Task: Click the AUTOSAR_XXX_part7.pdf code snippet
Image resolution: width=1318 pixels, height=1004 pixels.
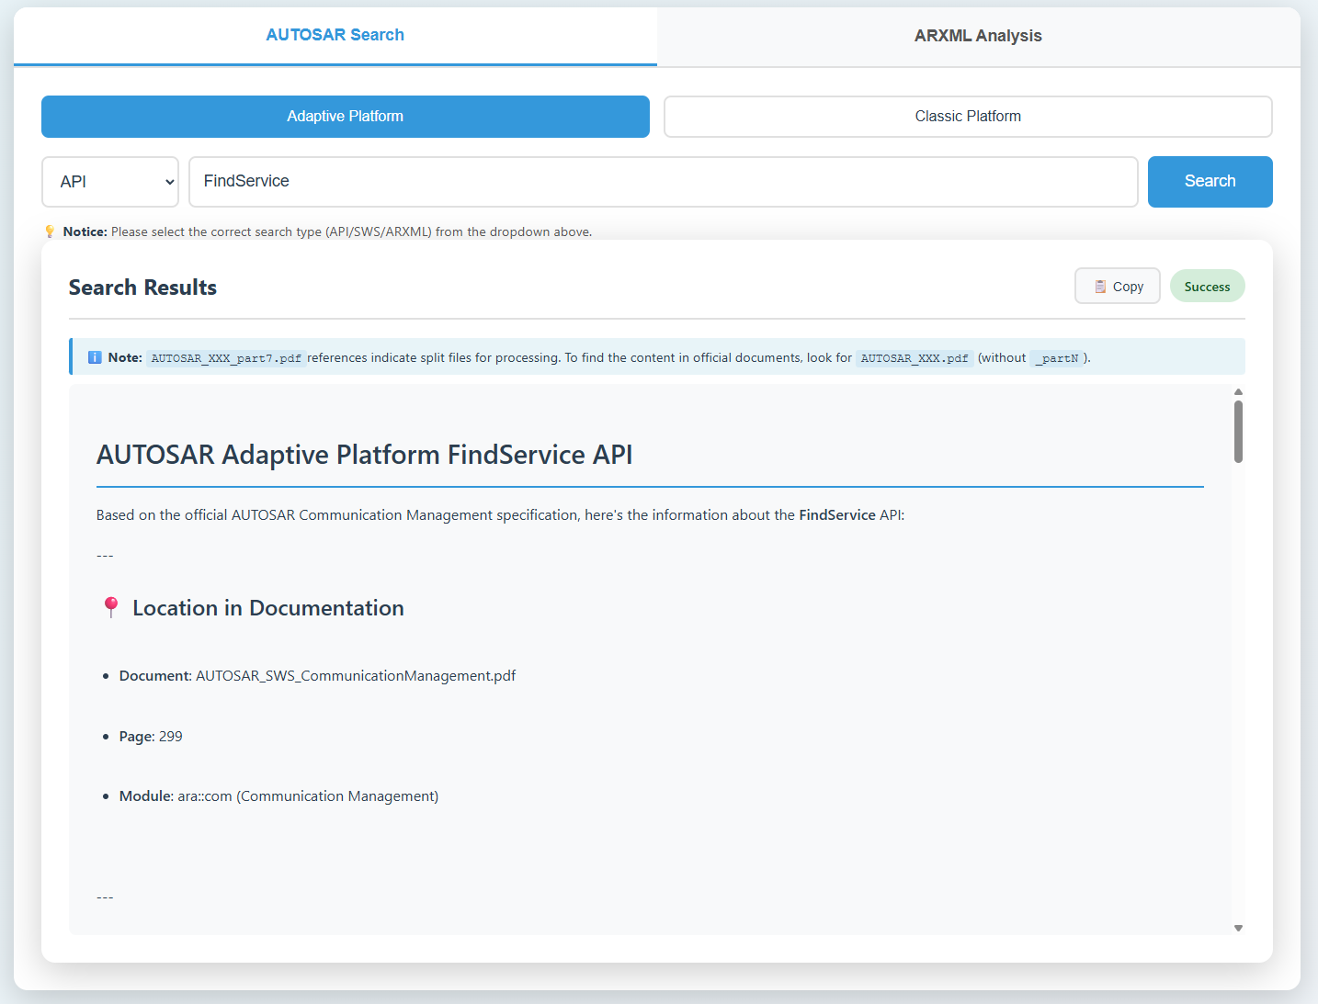Action: pos(226,358)
